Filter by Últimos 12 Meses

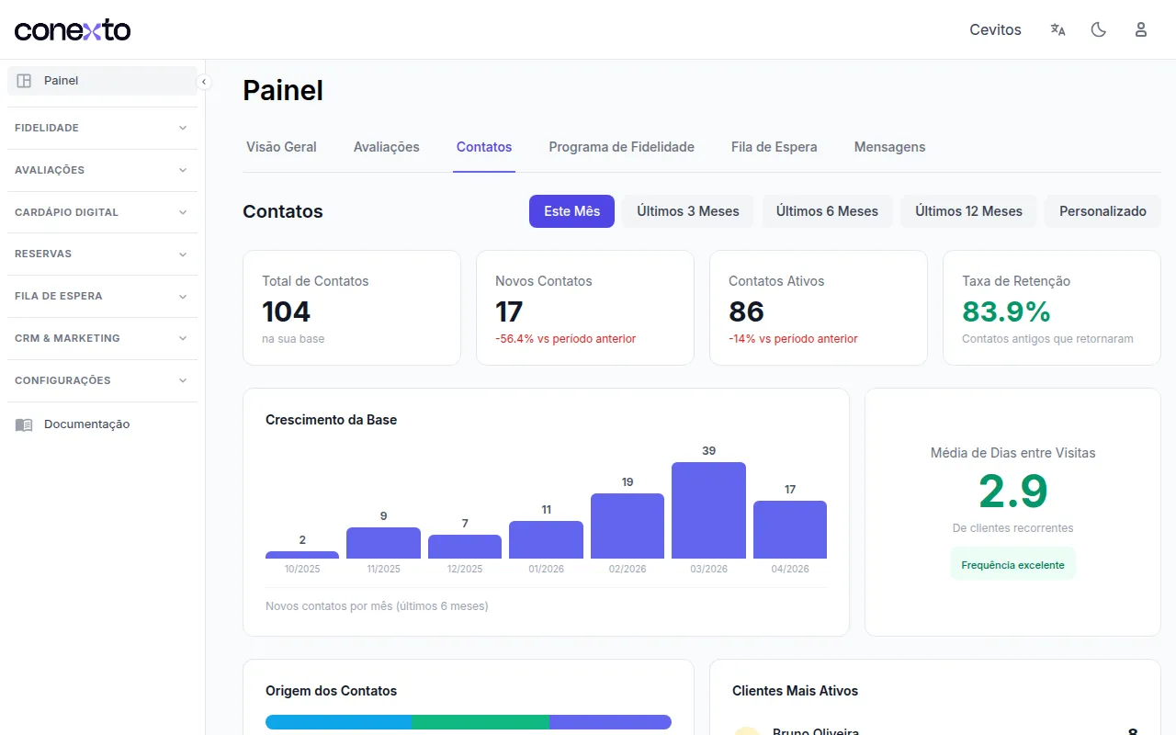click(968, 211)
